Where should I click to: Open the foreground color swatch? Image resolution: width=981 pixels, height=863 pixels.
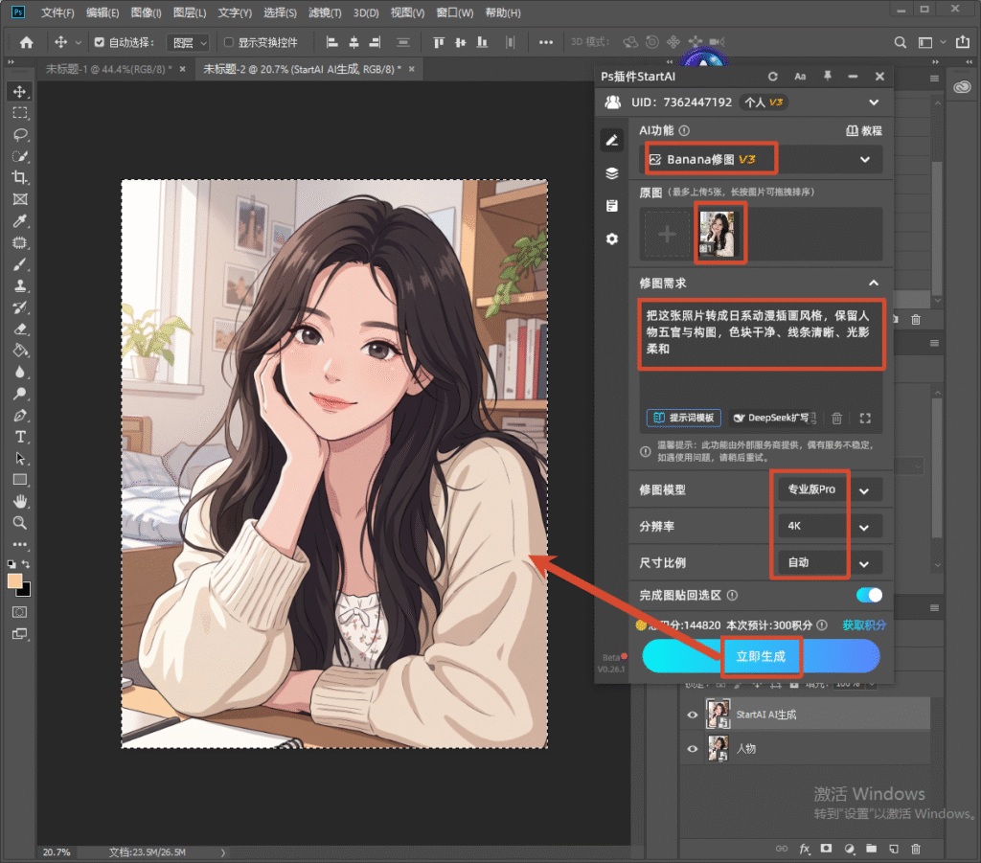(x=14, y=581)
